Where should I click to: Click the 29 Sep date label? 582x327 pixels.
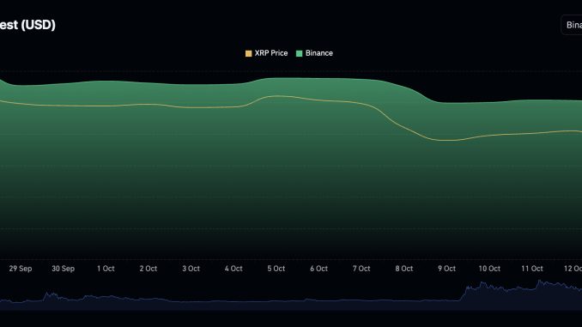pyautogui.click(x=21, y=269)
